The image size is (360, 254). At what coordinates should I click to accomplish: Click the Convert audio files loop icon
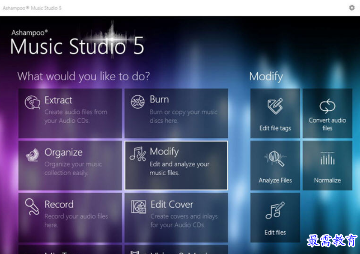point(327,106)
